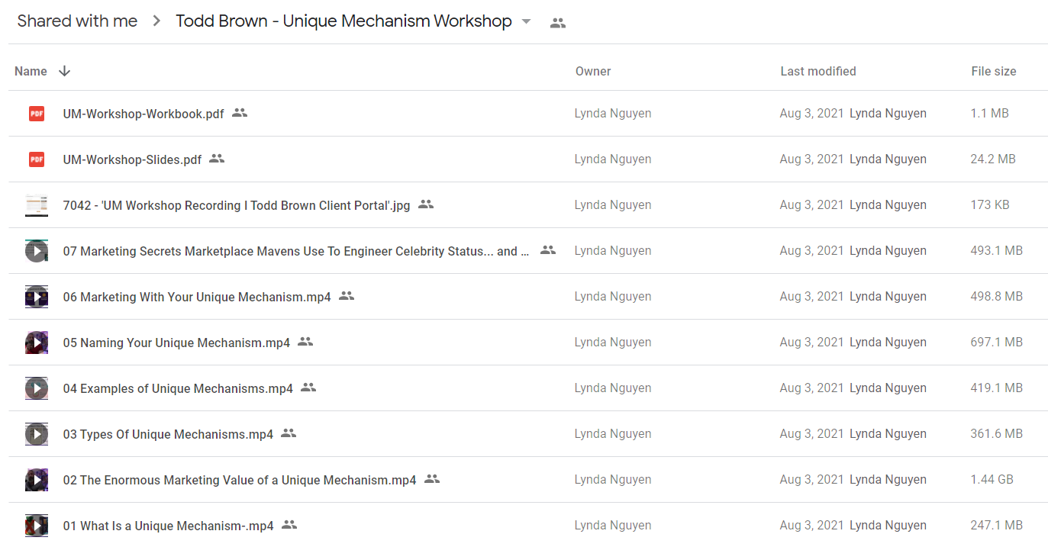Click the 493.1 MB file size value

[997, 251]
